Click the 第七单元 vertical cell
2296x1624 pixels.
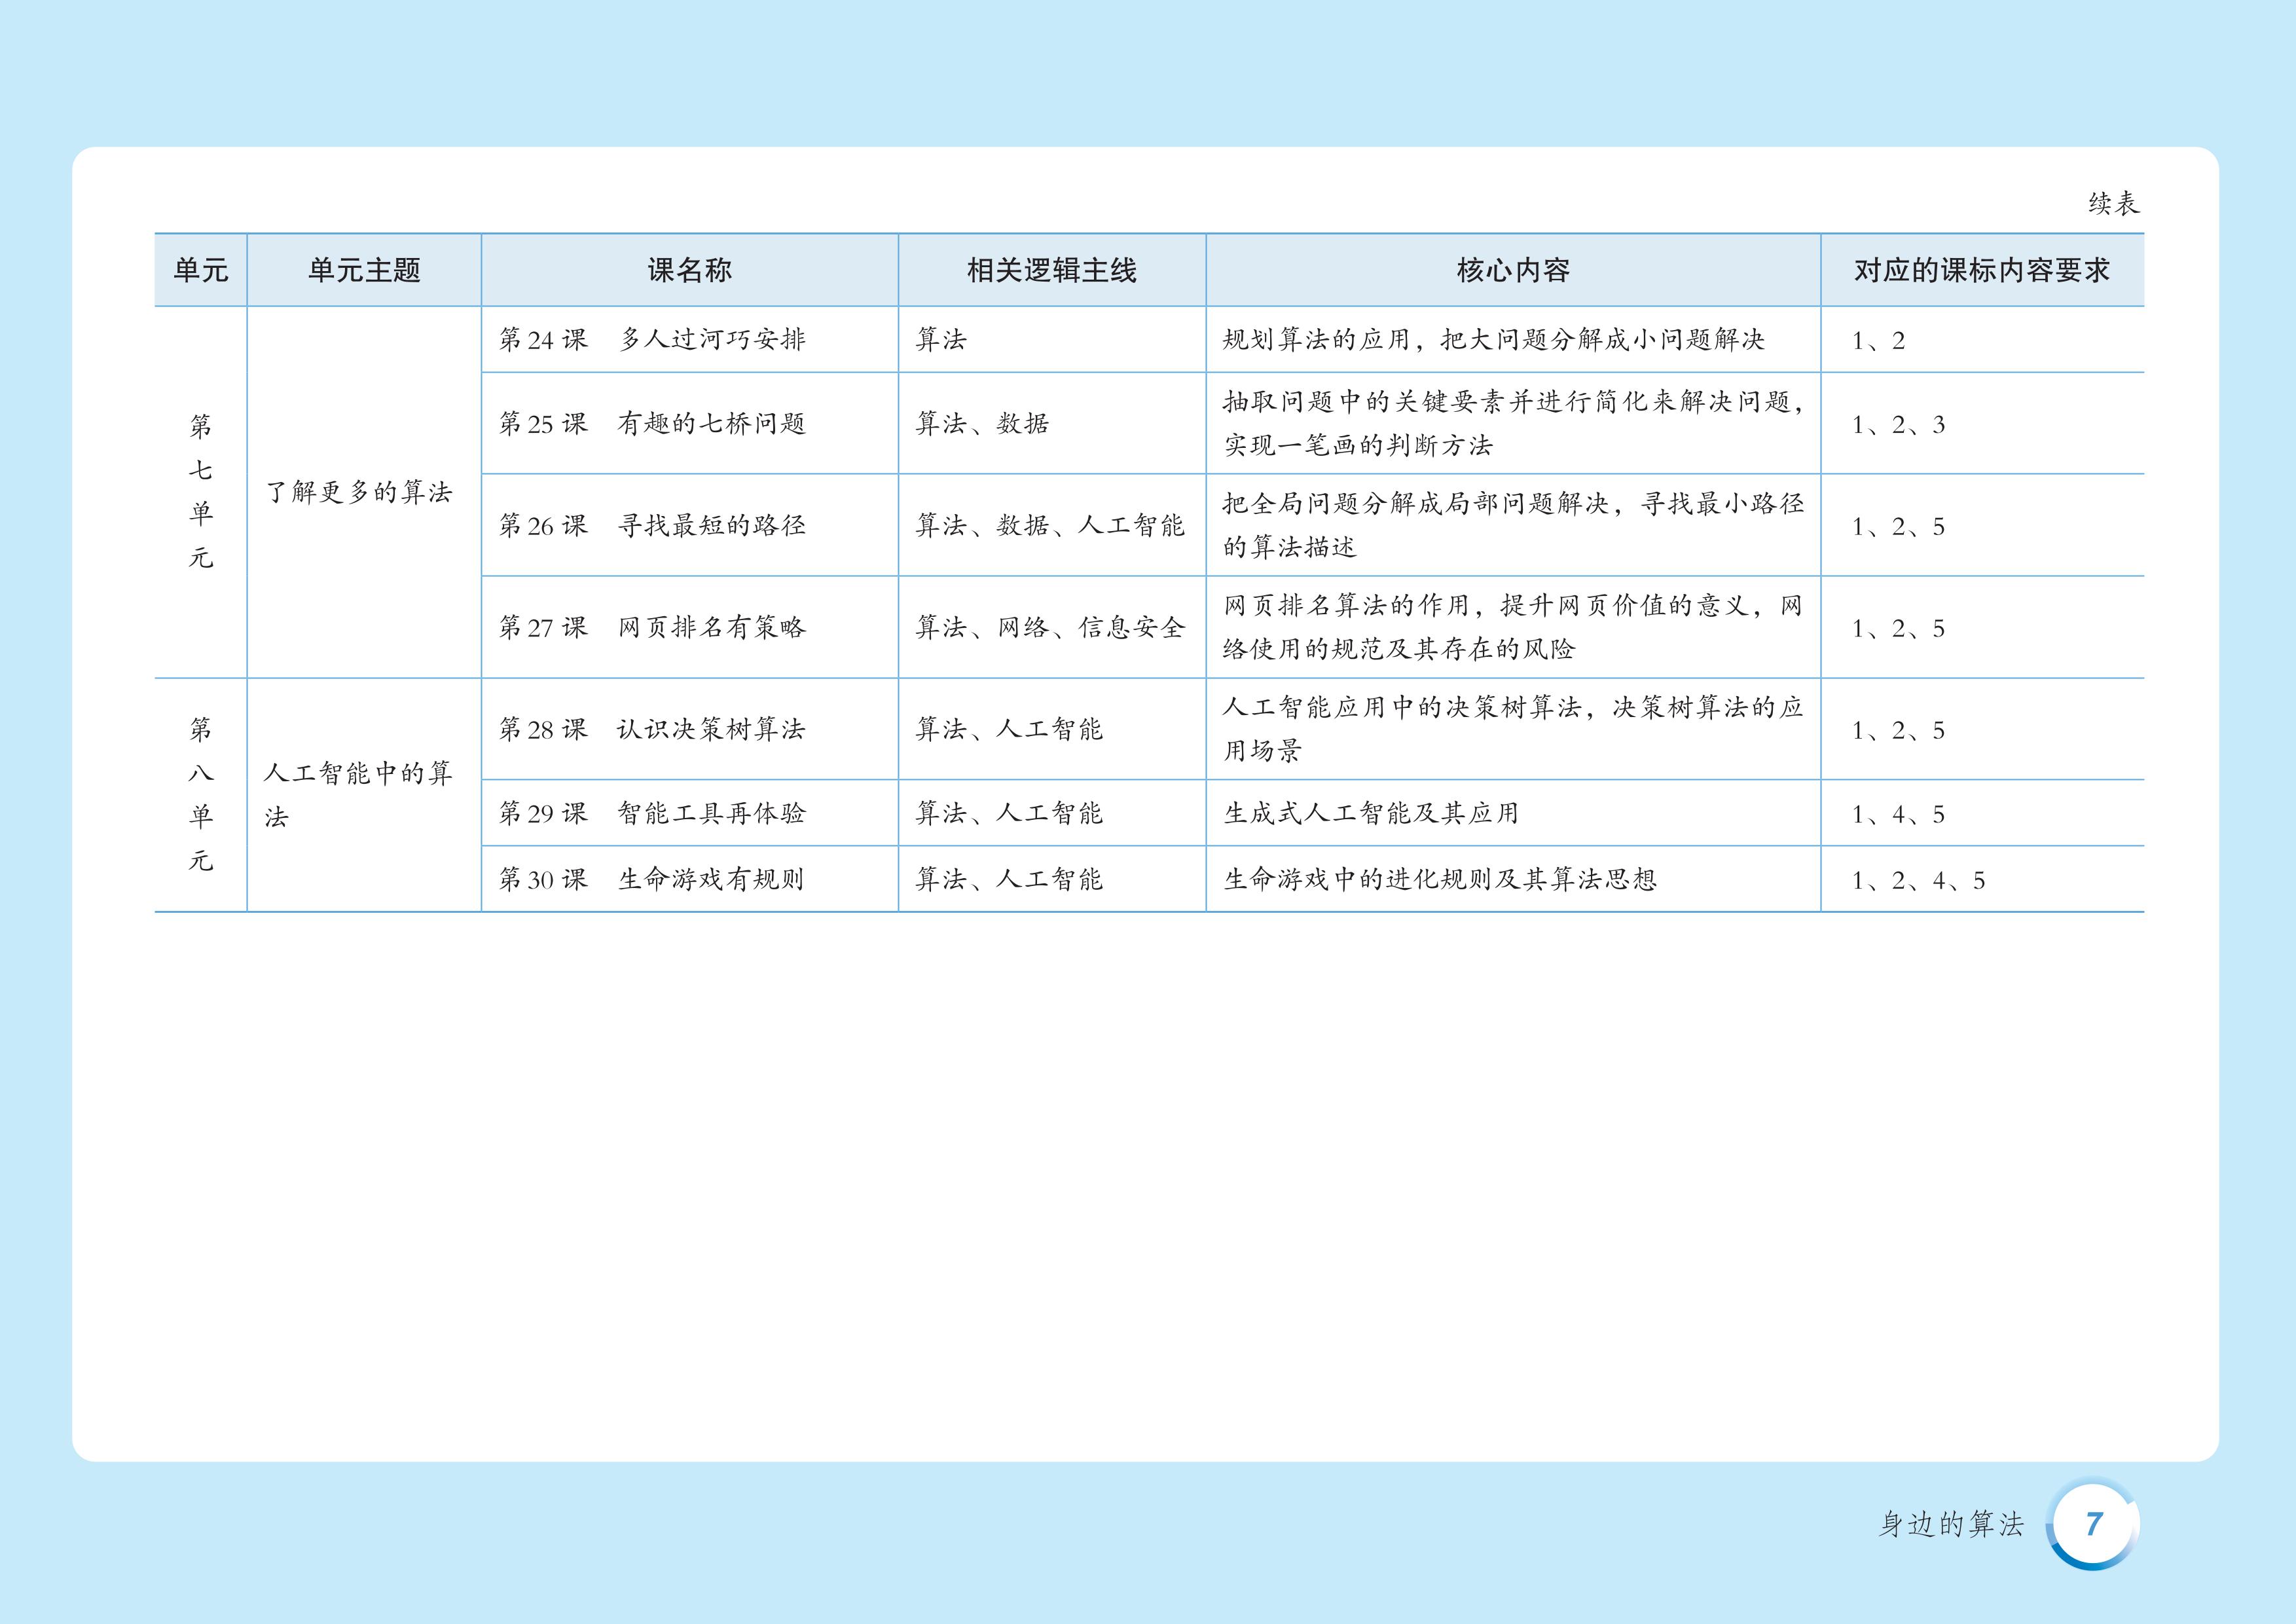pyautogui.click(x=201, y=492)
